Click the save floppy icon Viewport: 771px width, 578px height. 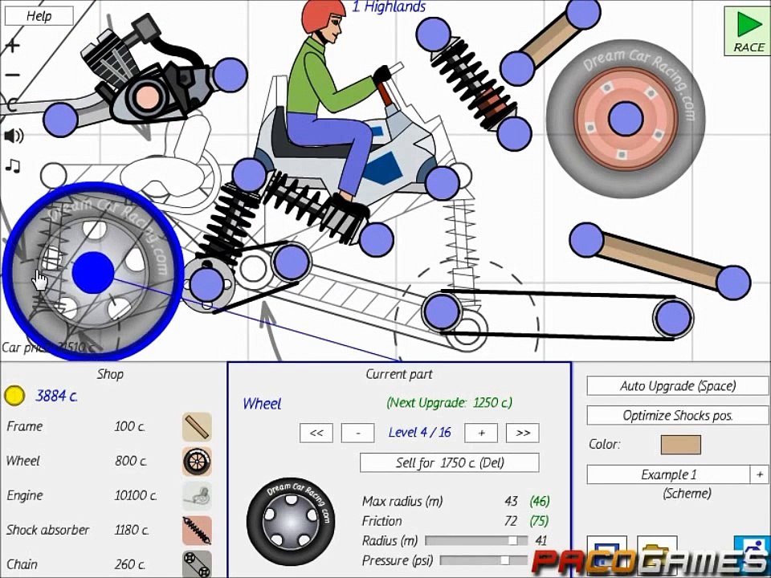(x=607, y=556)
